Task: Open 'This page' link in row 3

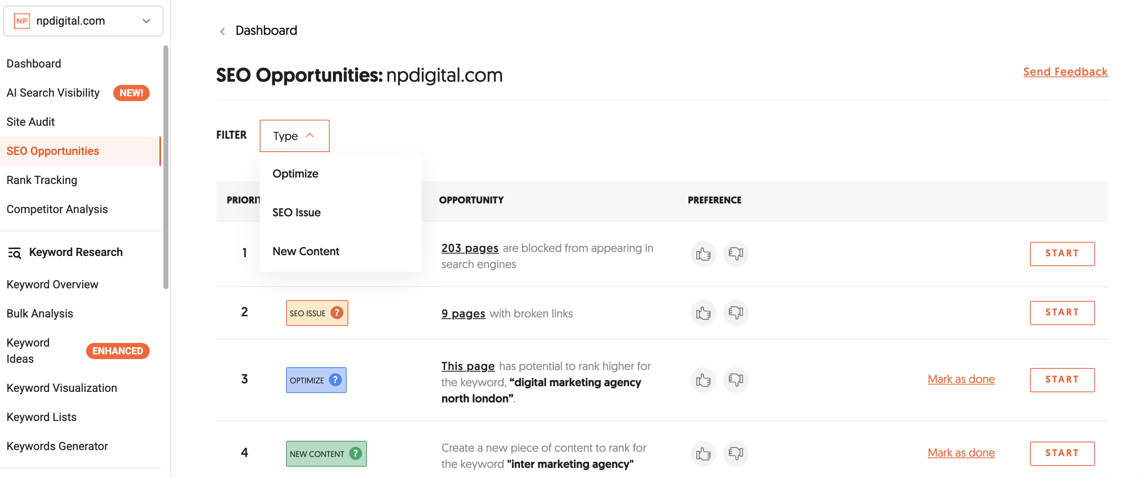Action: pos(468,366)
